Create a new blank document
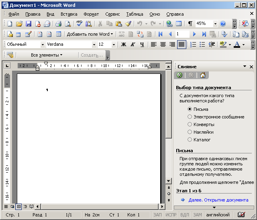Screen dimensions: 257x220 10,24
